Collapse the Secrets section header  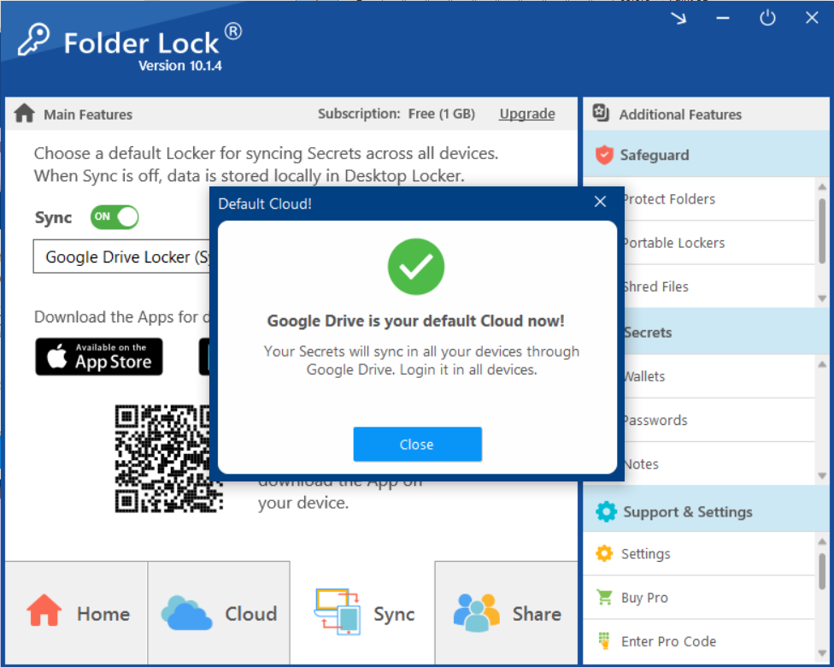pyautogui.click(x=726, y=332)
